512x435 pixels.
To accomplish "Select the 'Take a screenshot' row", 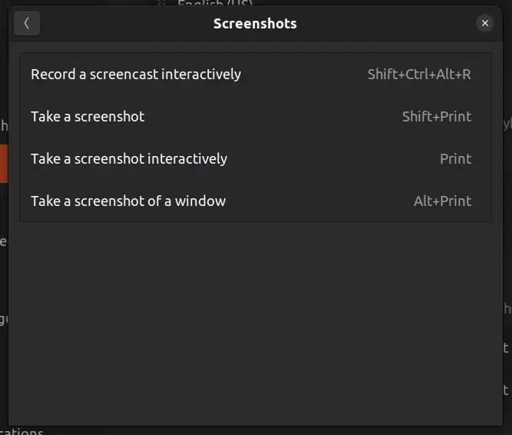I will [88, 117].
